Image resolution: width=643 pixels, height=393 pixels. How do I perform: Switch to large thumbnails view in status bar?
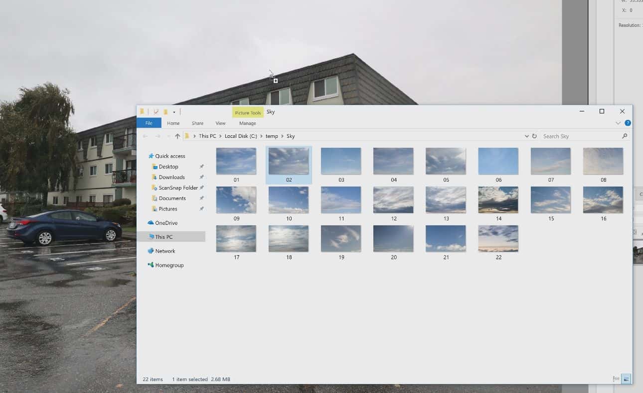(x=626, y=379)
